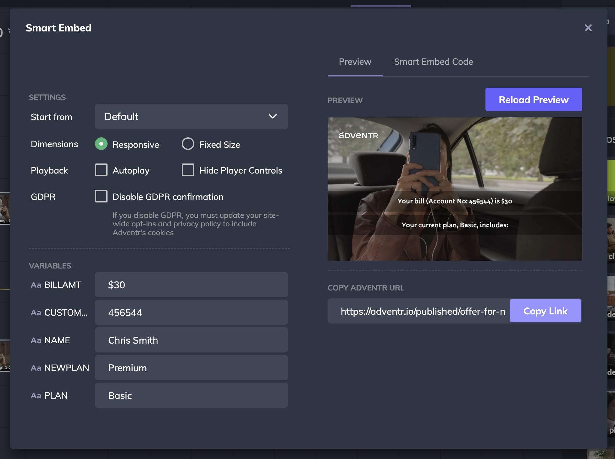This screenshot has height=459, width=615.
Task: Click the Adventr logo in preview
Action: [358, 135]
